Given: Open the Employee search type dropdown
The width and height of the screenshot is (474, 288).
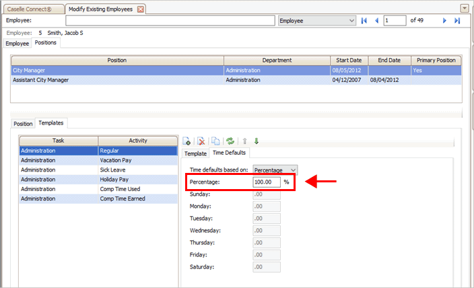Looking at the screenshot, I should click(351, 21).
